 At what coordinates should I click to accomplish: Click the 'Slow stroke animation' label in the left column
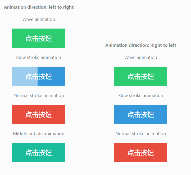pyautogui.click(x=39, y=57)
